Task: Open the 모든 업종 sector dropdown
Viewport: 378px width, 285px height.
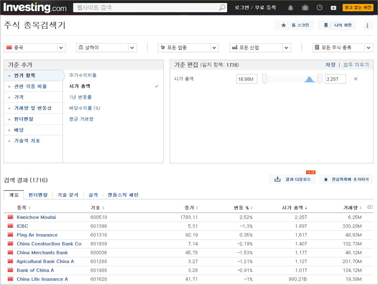Action: click(x=188, y=48)
